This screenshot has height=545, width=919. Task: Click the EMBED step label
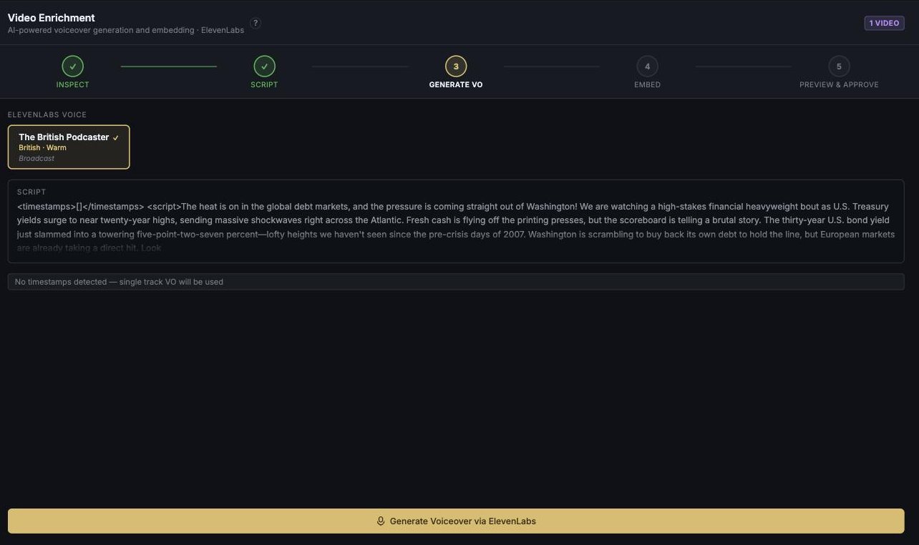point(647,84)
